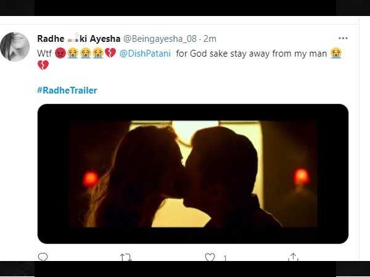
Task: Like the tweet with the heart icon
Action: 210,257
